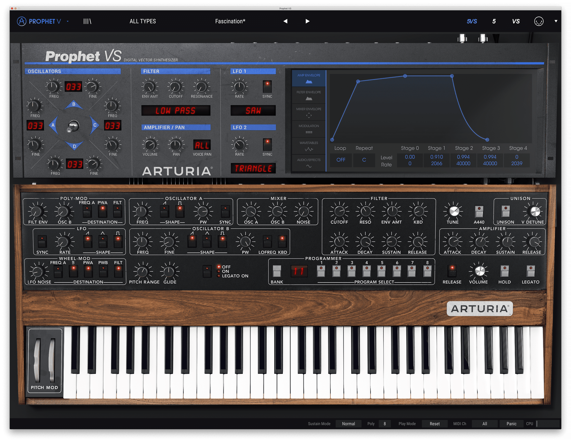The image size is (571, 442).
Task: Toggle the A440 reference tone switch
Action: [479, 211]
